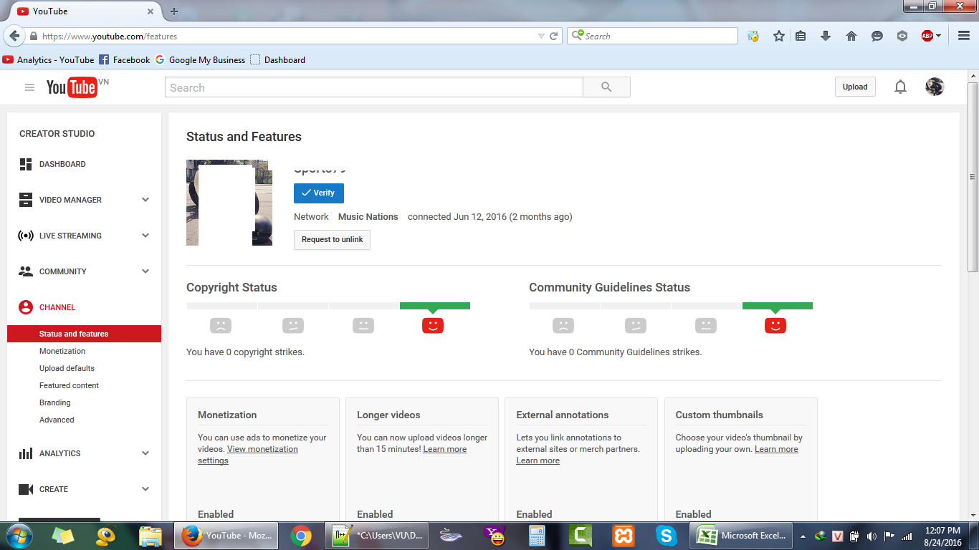Open the URL bar history dropdown

pyautogui.click(x=541, y=36)
